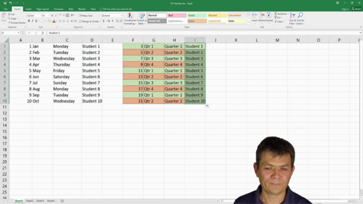Screen dimensions: 363x204
Task: Click the Save icon in title bar
Action: coord(5,3)
